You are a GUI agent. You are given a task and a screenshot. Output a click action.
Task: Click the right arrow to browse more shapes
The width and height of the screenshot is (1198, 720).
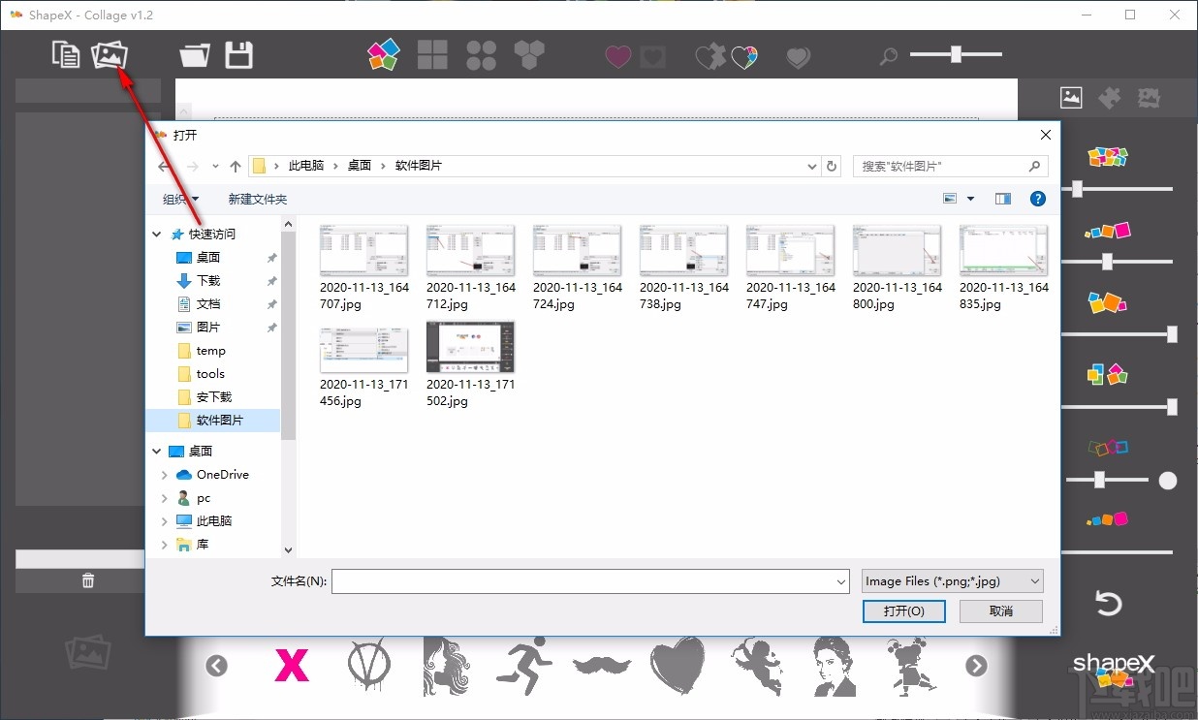click(976, 666)
